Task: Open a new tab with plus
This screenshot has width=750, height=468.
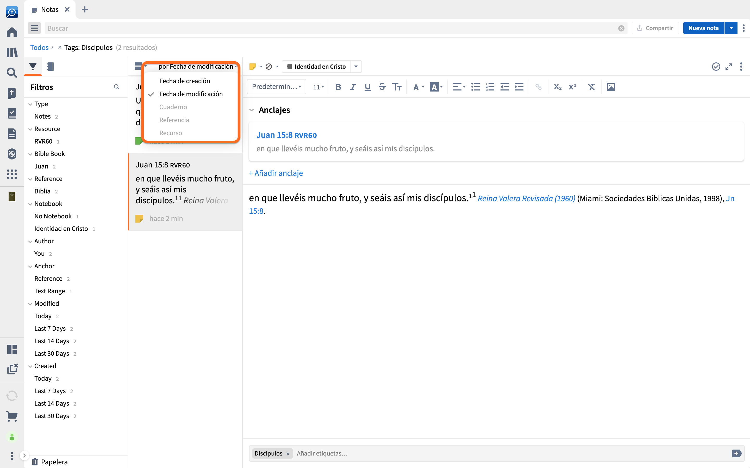Action: 85,10
